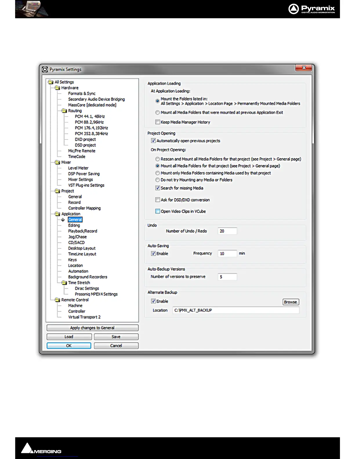This screenshot has height=459, width=355.
Task: Open Secondary Audio Device Bridging page
Action: click(96, 99)
